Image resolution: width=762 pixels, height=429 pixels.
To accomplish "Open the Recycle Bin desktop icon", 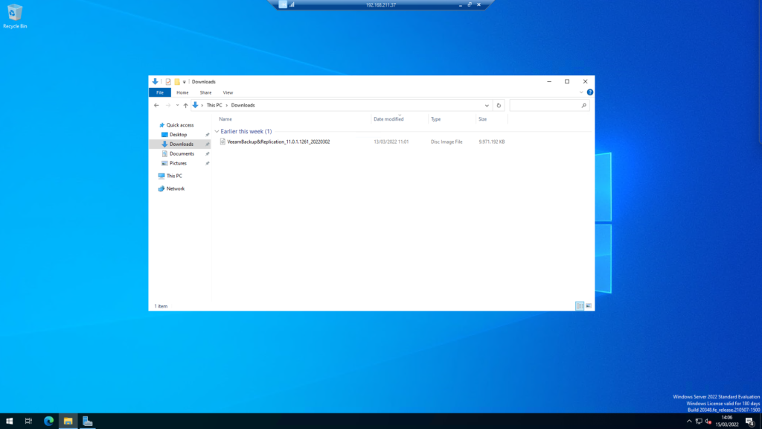I will click(15, 16).
